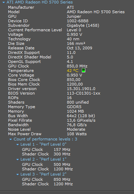Click the Pixel Fillrate label

tap(20, 120)
